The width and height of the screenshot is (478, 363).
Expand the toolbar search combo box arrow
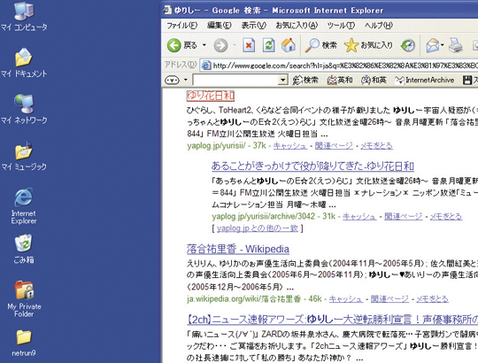283,81
